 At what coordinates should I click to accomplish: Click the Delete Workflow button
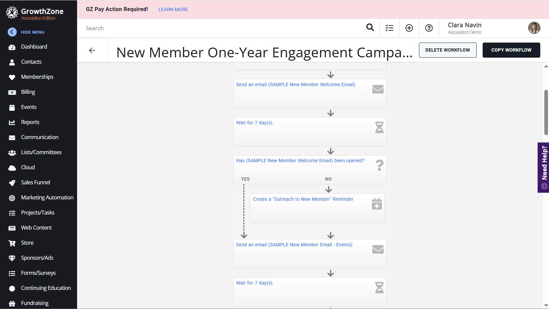pos(447,50)
